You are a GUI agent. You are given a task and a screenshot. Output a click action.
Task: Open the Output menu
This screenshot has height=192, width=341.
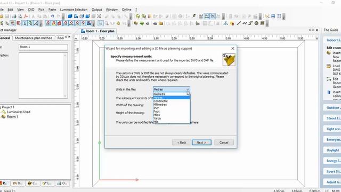96,10
